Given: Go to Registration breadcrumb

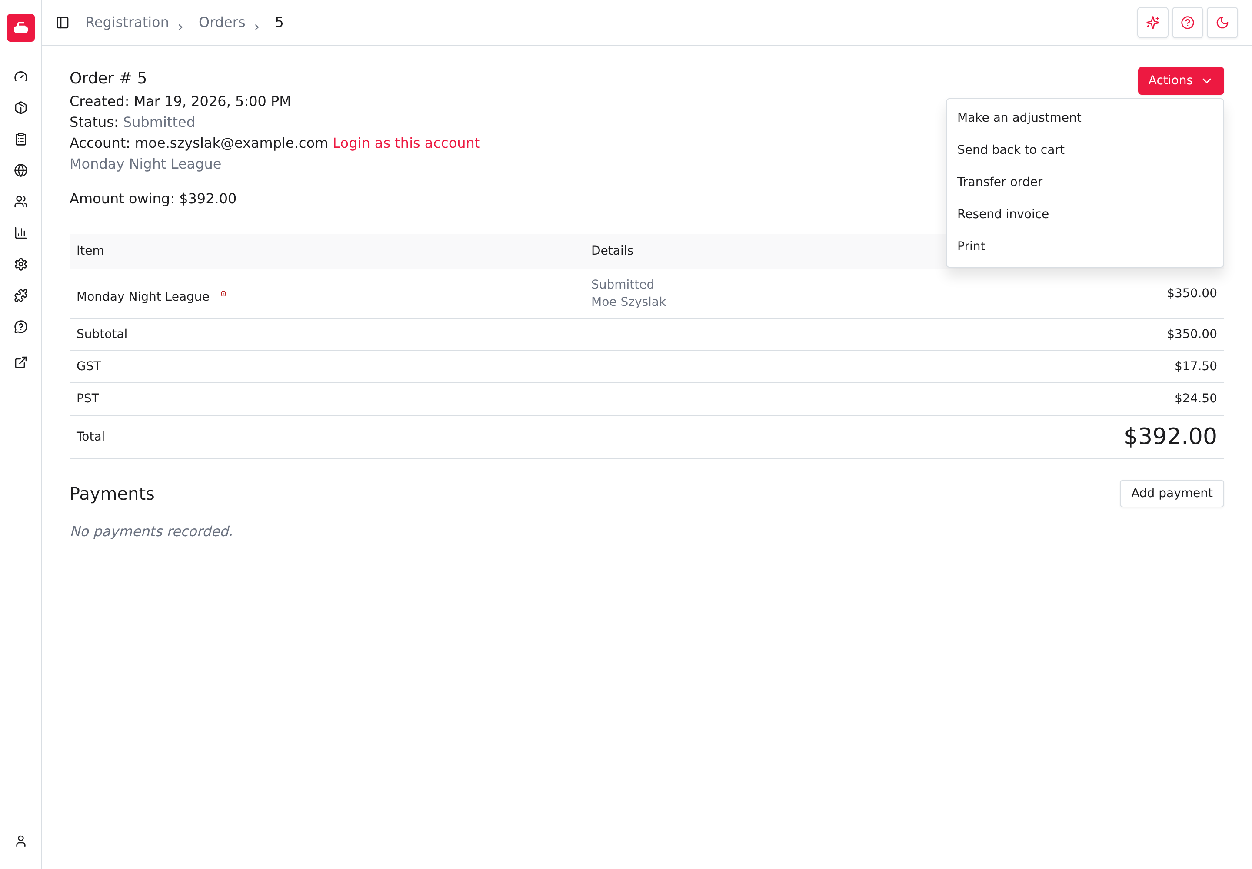Looking at the screenshot, I should (x=127, y=22).
